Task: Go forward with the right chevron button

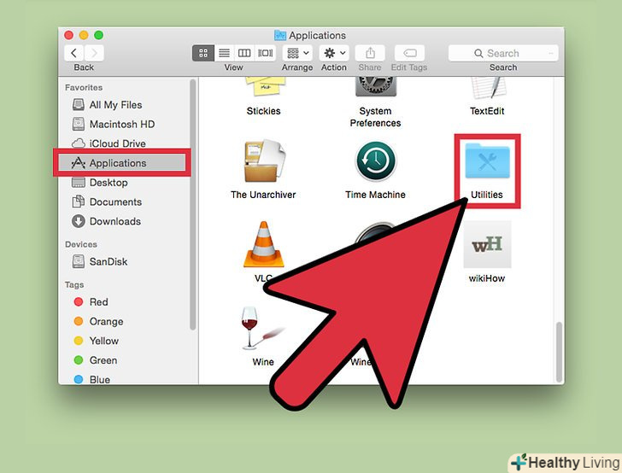Action: (x=94, y=53)
